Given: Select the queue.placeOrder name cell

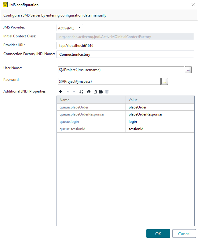Looking at the screenshot, I should [91, 107].
